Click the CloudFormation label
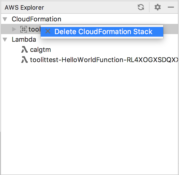 pyautogui.click(x=37, y=19)
